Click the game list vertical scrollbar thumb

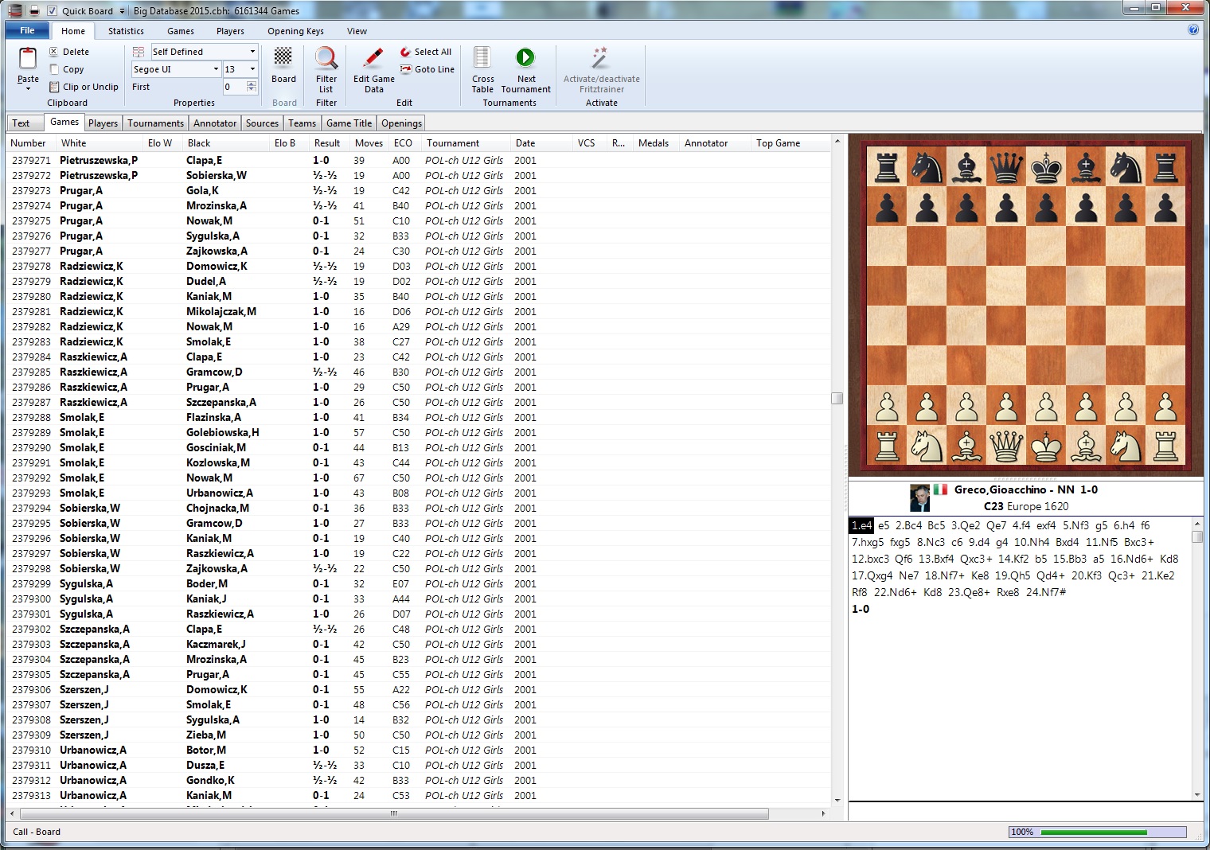[x=837, y=398]
